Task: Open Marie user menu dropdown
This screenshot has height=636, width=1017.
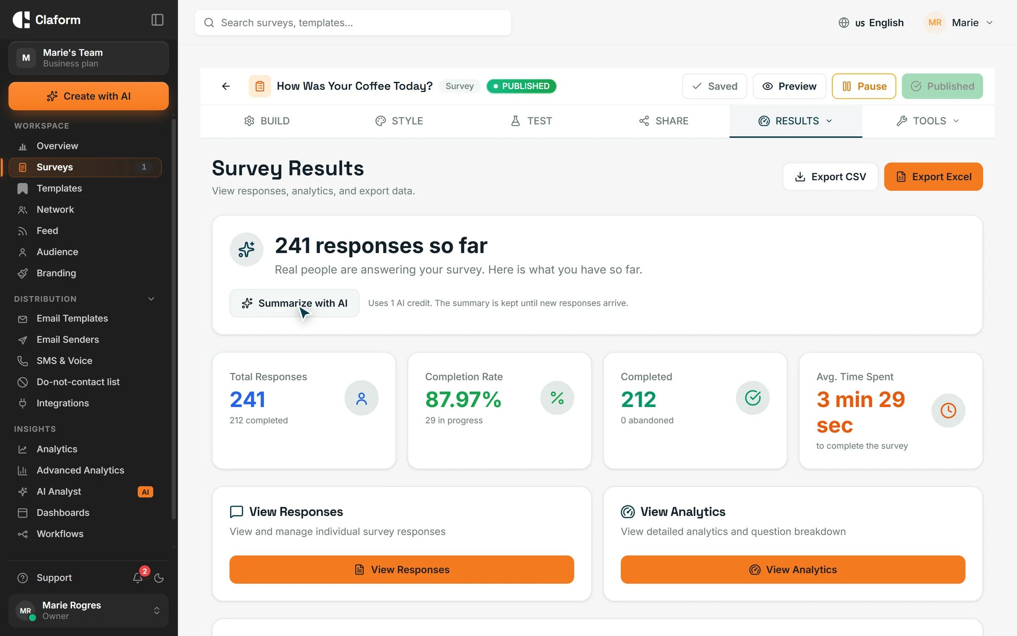Action: coord(959,22)
